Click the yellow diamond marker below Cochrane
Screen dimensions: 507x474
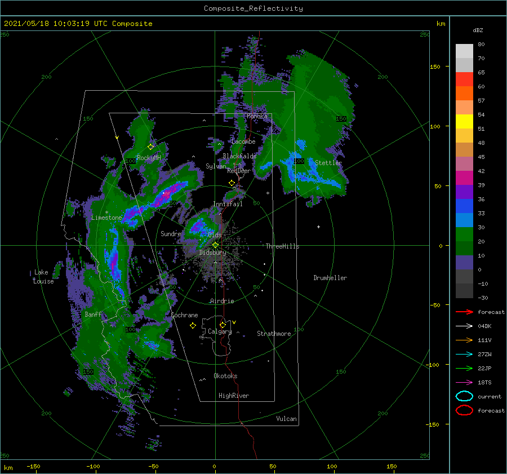click(x=193, y=326)
